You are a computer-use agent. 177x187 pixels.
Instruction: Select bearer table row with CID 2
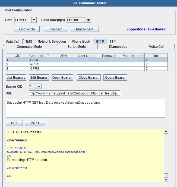(x=87, y=64)
